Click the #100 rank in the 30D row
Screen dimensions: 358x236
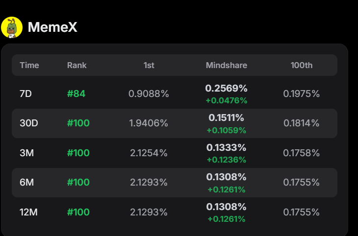(x=78, y=123)
